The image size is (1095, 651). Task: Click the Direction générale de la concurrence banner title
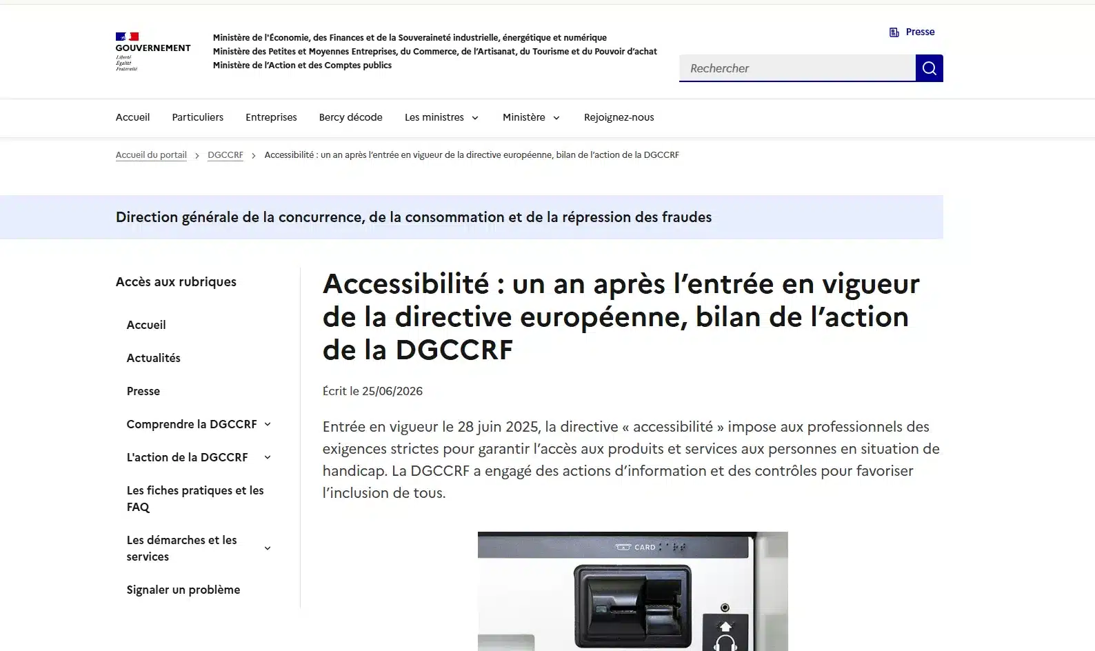coord(414,217)
